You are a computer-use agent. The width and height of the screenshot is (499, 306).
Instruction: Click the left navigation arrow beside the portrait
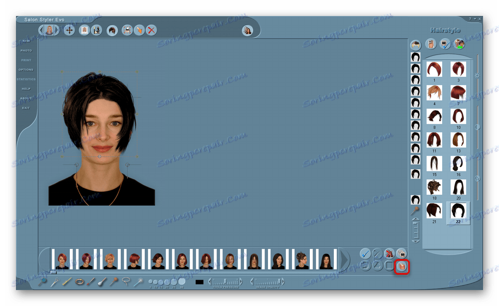pyautogui.click(x=42, y=30)
